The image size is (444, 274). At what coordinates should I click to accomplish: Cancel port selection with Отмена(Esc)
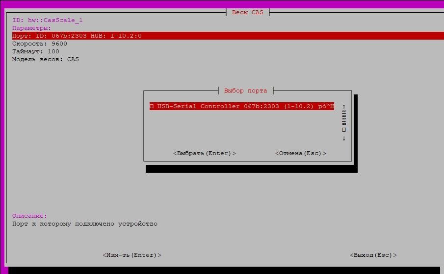(301, 153)
